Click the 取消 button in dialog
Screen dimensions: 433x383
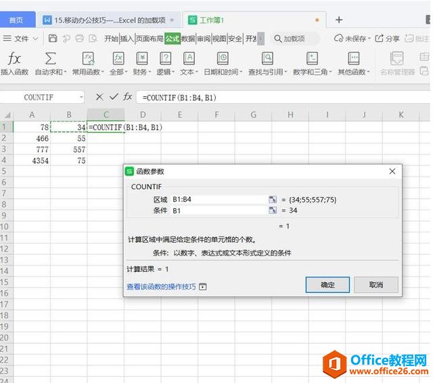(376, 285)
